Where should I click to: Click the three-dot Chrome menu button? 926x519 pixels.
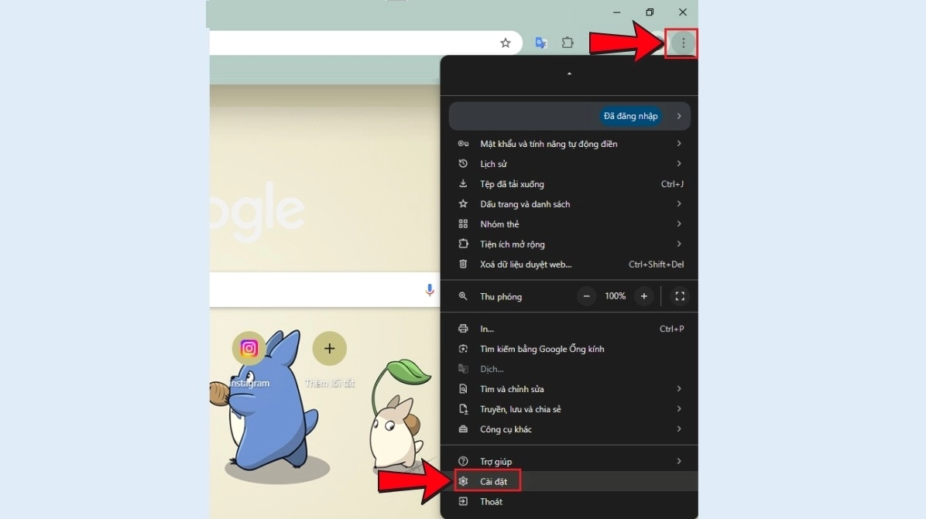point(683,43)
